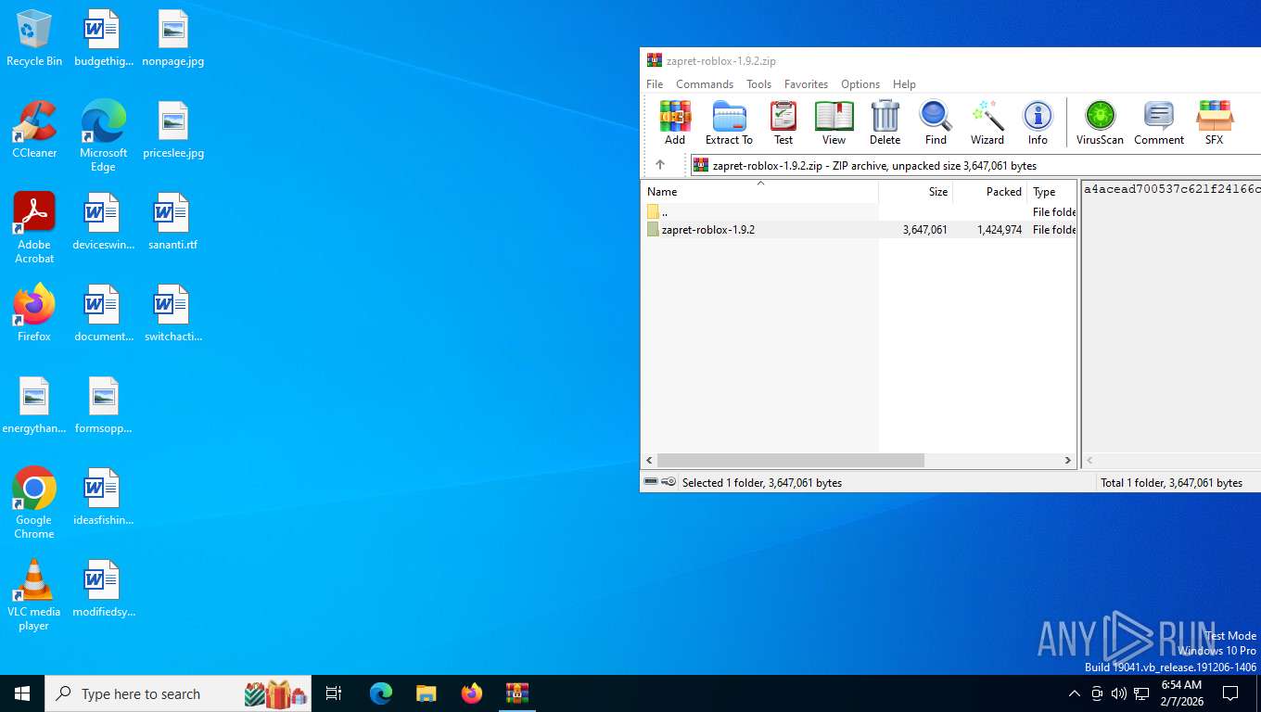Viewport: 1261px width, 712px height.
Task: Run VirusScan on the archive
Action: (x=1100, y=123)
